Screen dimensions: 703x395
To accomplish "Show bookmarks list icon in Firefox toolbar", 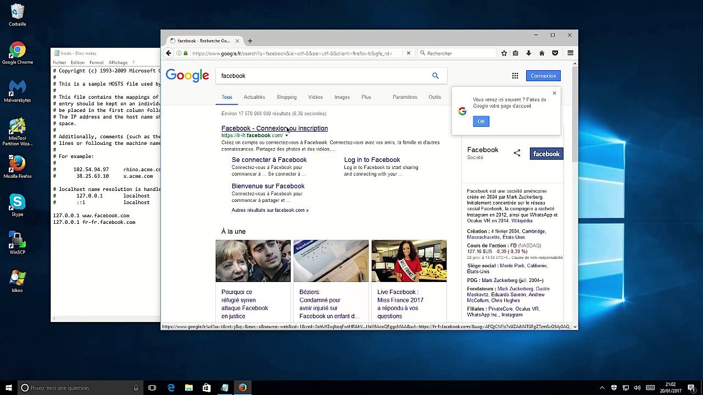I will pos(516,53).
